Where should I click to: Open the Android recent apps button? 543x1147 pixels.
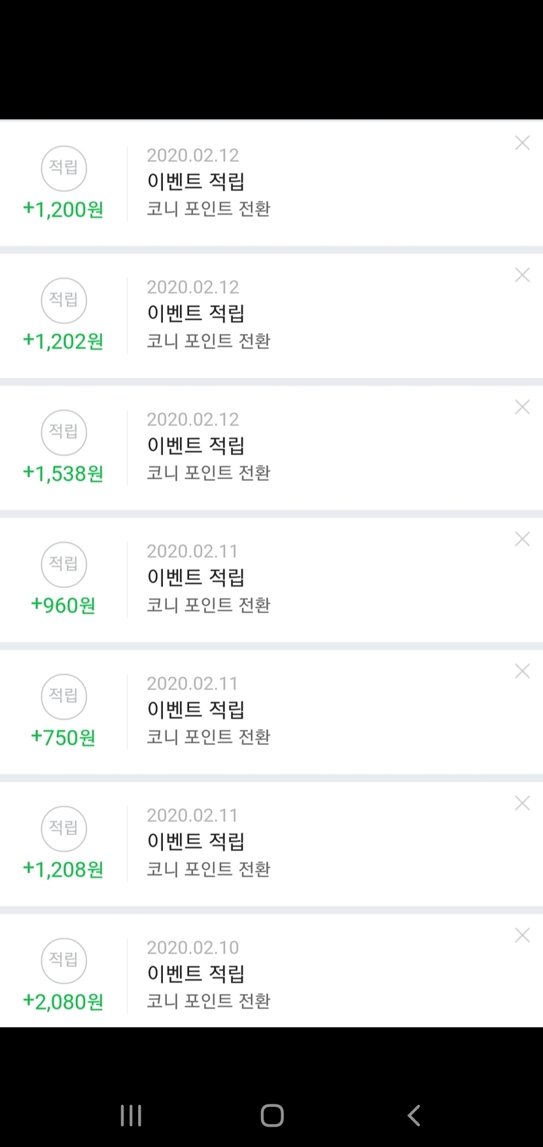131,1116
